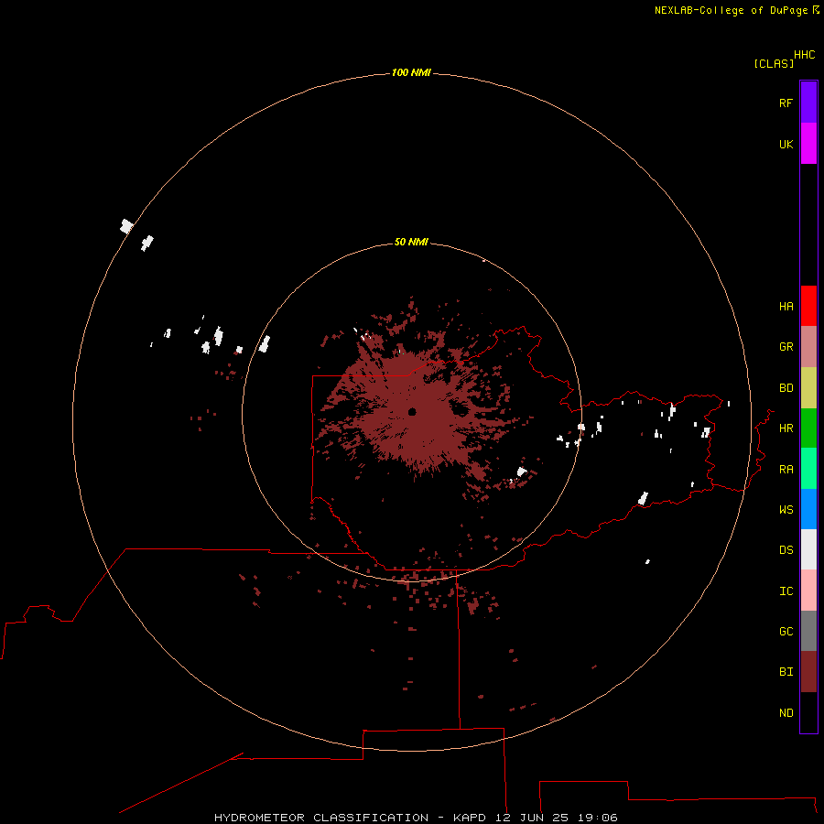Click the GC legend label

pyautogui.click(x=786, y=631)
